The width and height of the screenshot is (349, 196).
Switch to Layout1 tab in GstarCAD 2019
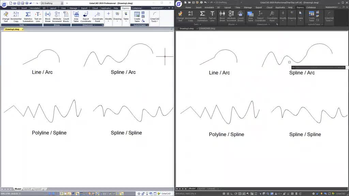pos(27,189)
